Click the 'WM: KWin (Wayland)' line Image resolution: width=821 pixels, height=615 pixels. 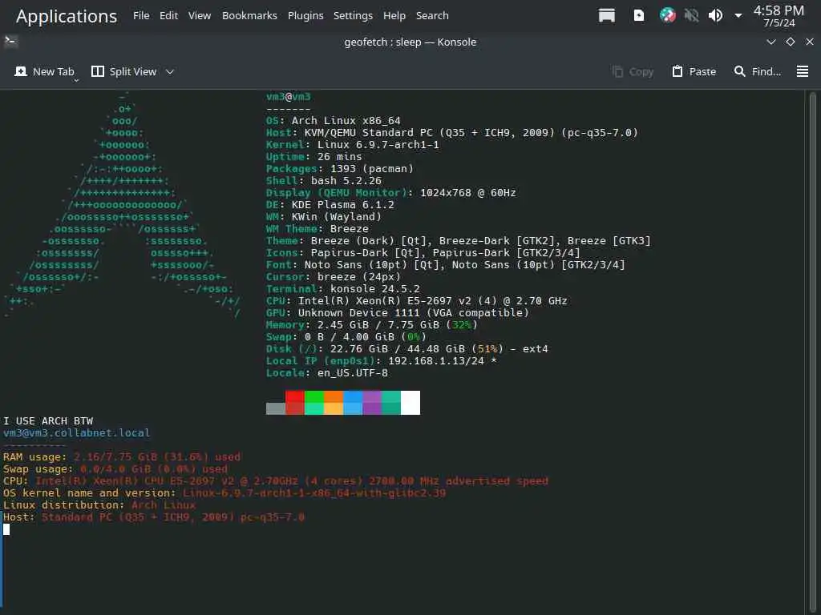click(324, 217)
